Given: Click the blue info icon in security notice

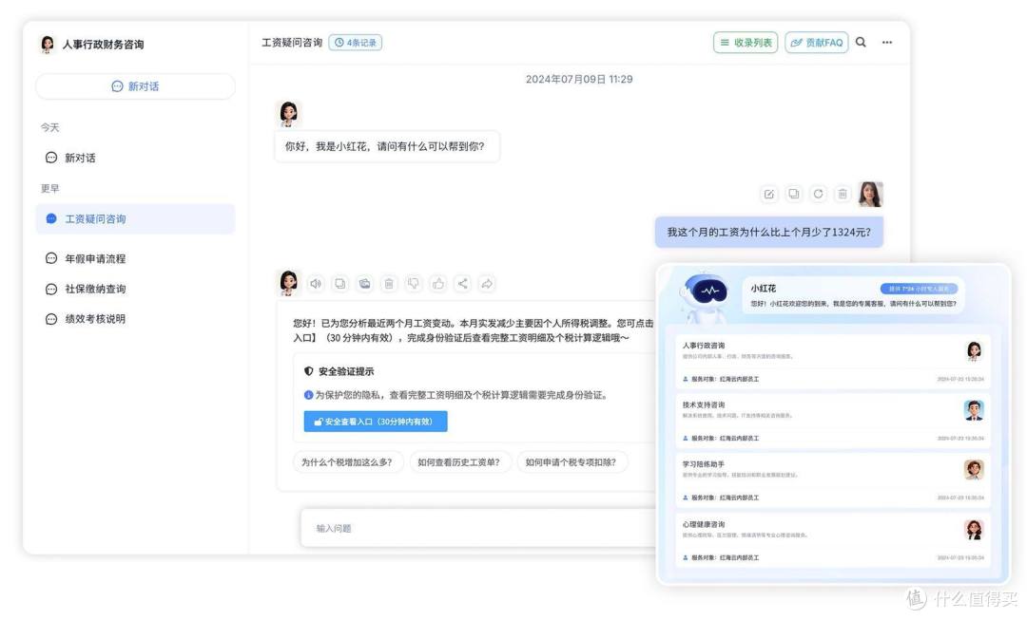Looking at the screenshot, I should click(x=308, y=395).
